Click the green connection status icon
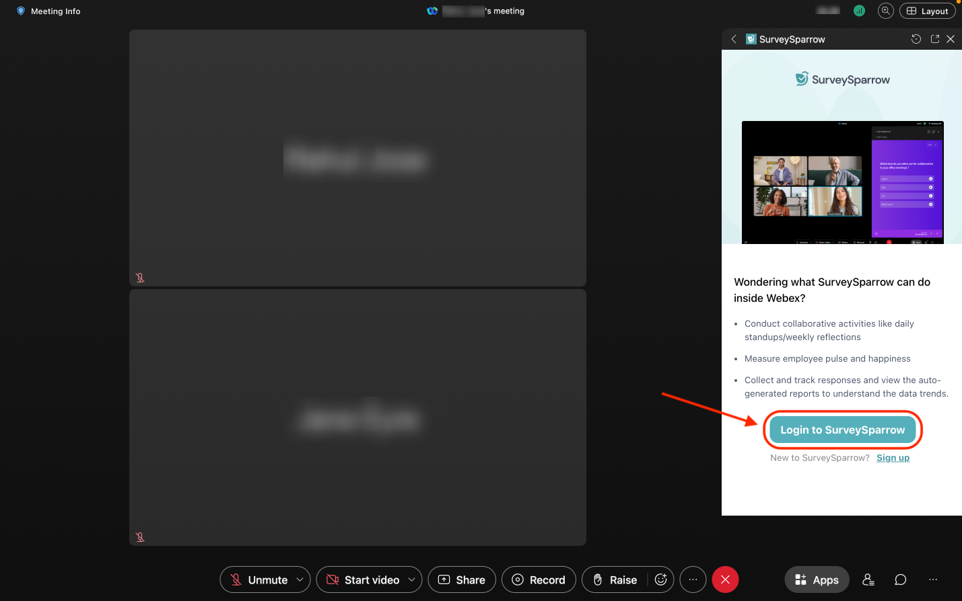Image resolution: width=962 pixels, height=601 pixels. pyautogui.click(x=859, y=11)
